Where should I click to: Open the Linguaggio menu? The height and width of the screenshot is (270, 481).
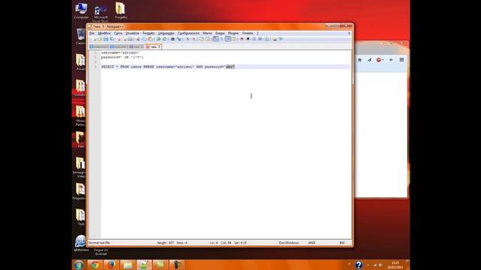166,33
